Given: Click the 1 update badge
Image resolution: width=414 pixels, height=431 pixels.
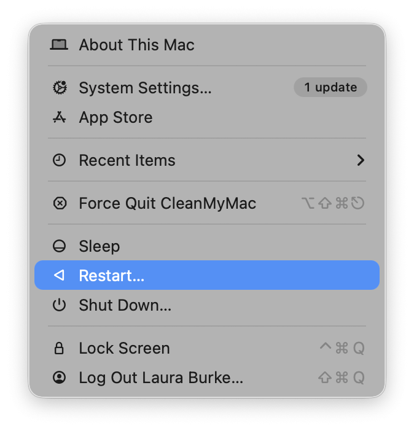Looking at the screenshot, I should tap(330, 88).
